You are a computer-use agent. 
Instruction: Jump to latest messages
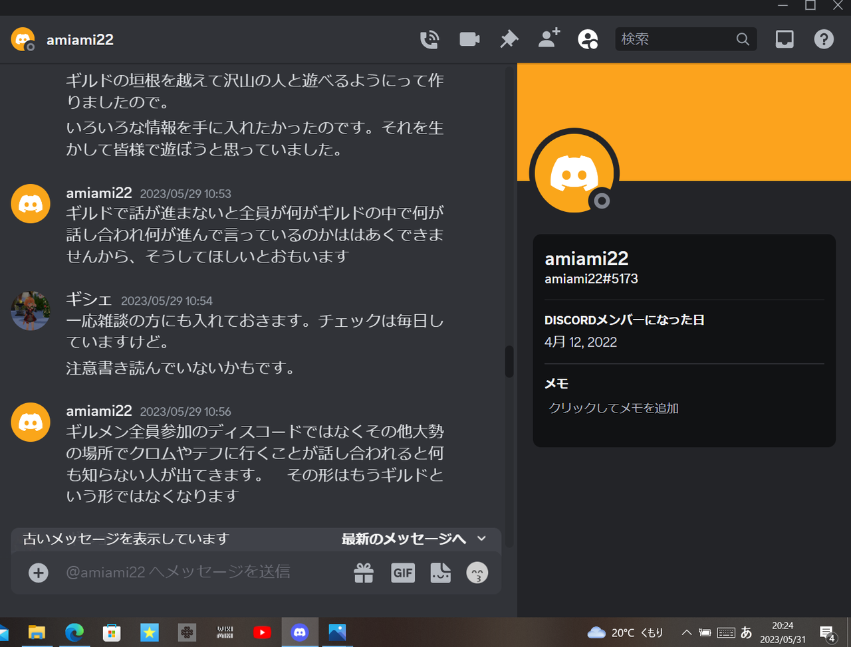(404, 539)
